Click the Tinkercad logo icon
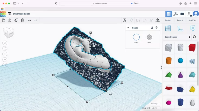The height and width of the screenshot is (111, 199). tap(3, 14)
